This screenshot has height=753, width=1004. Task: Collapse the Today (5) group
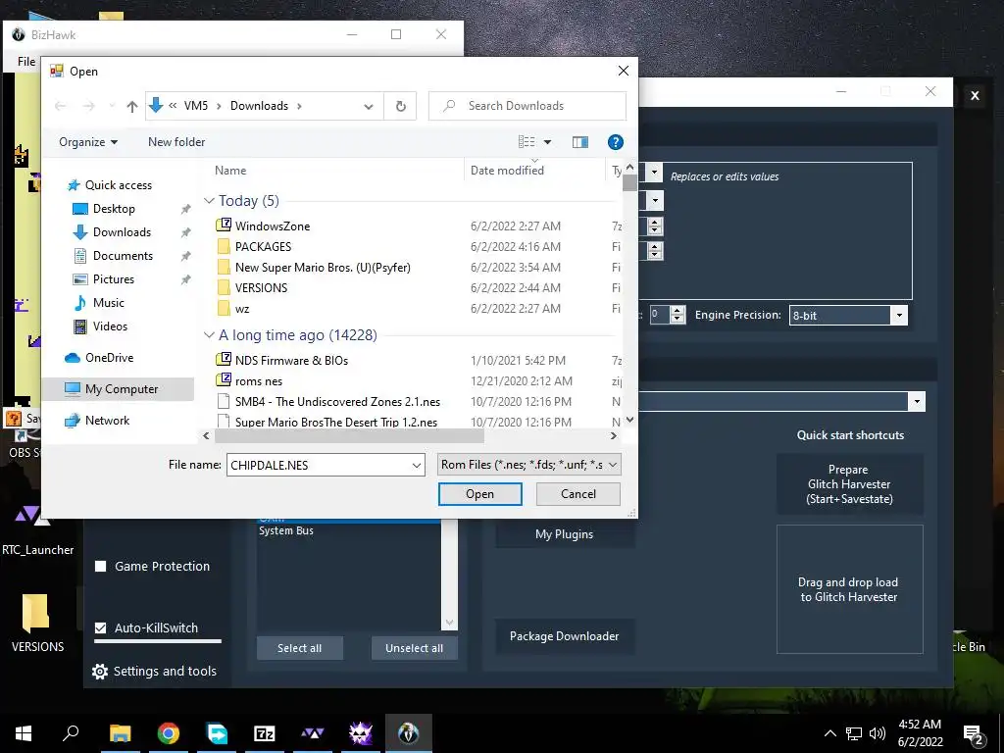tap(209, 201)
